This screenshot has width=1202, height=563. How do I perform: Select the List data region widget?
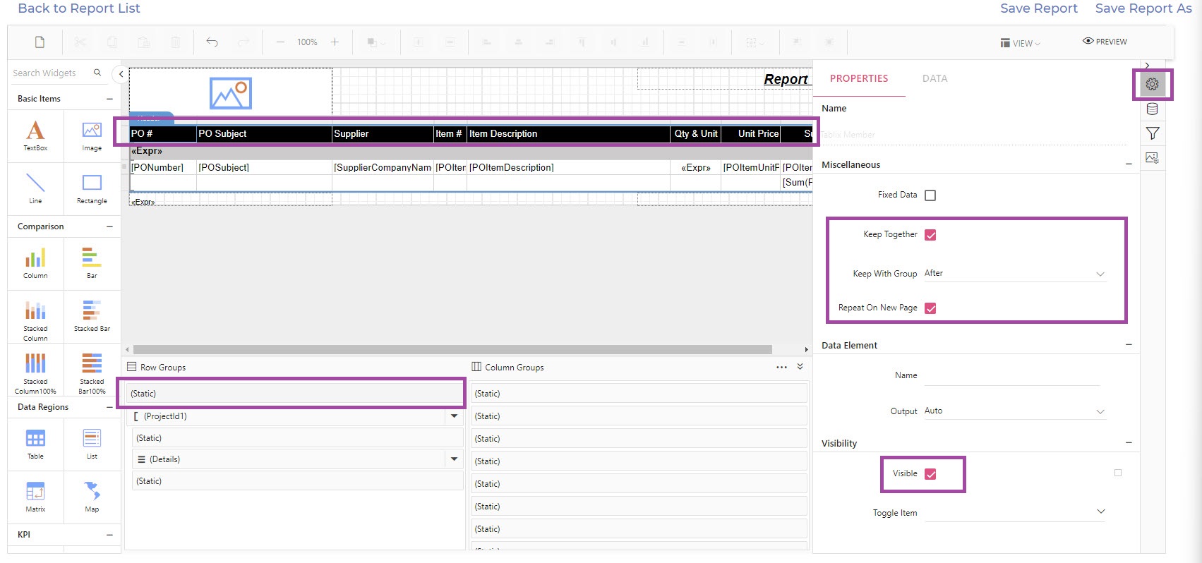[x=92, y=444]
